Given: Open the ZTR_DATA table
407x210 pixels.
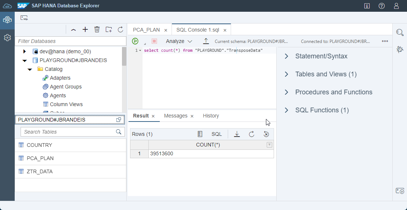Looking at the screenshot, I should [x=70, y=171].
